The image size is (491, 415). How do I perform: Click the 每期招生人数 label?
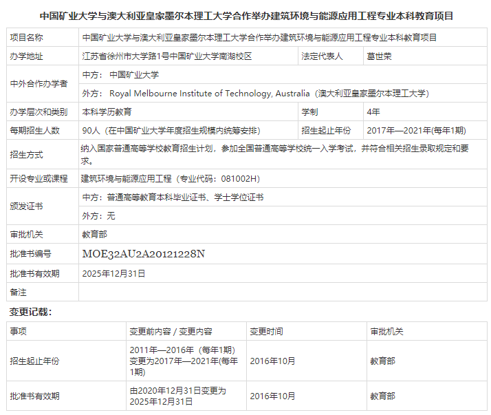(35, 130)
